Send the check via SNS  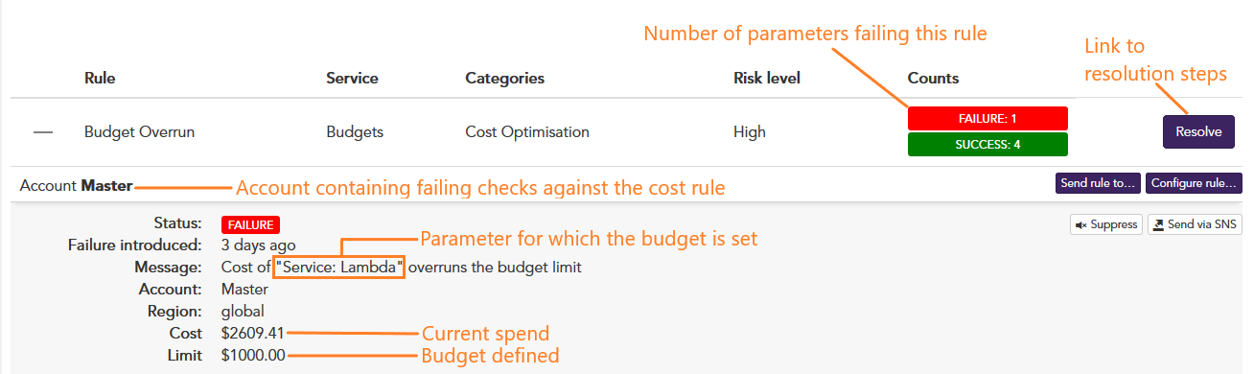[1195, 224]
